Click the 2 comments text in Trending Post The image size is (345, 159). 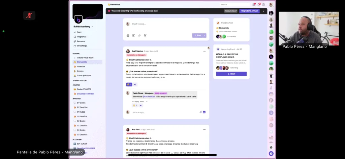click(231, 36)
